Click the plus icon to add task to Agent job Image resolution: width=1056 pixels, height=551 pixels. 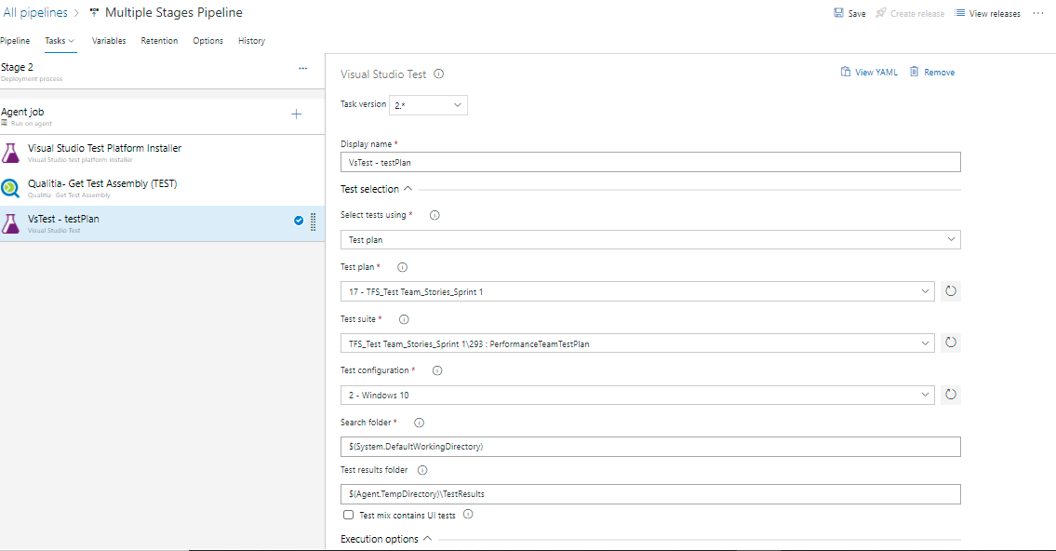pyautogui.click(x=297, y=114)
